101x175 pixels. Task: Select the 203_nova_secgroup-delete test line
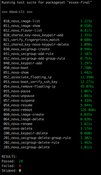[47, 147]
